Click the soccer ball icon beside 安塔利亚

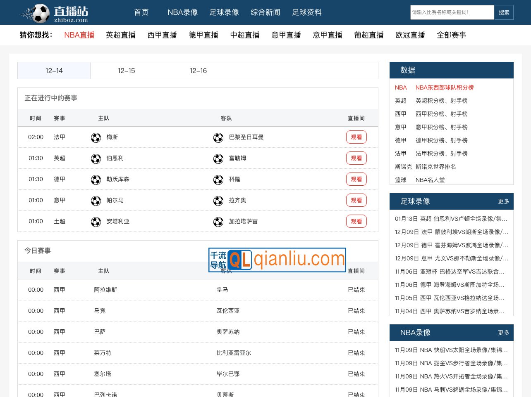point(96,222)
